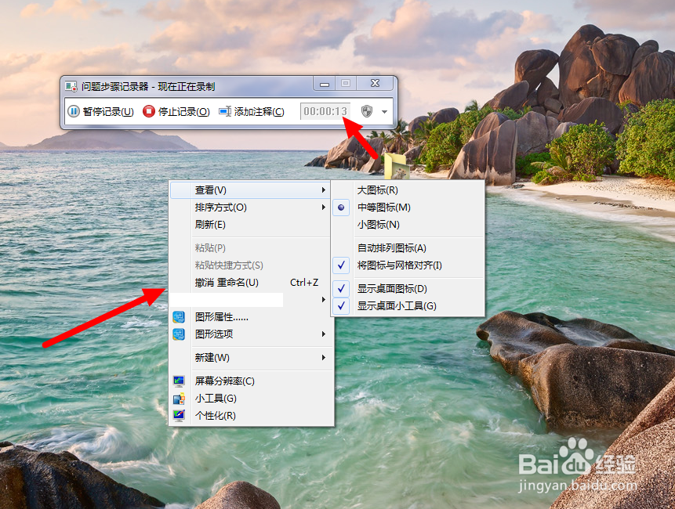This screenshot has width=675, height=509.
Task: Click 暂停记录(U) button
Action: point(100,111)
